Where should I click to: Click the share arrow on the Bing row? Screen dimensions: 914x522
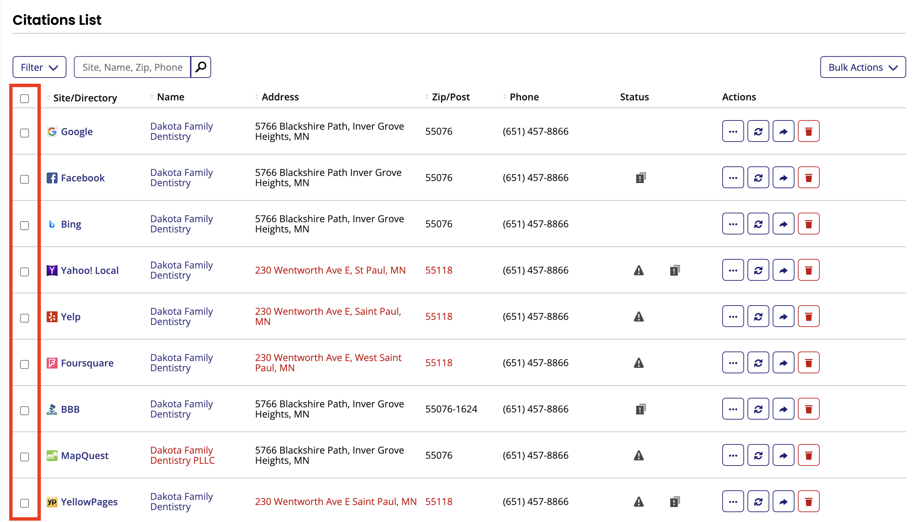(783, 223)
